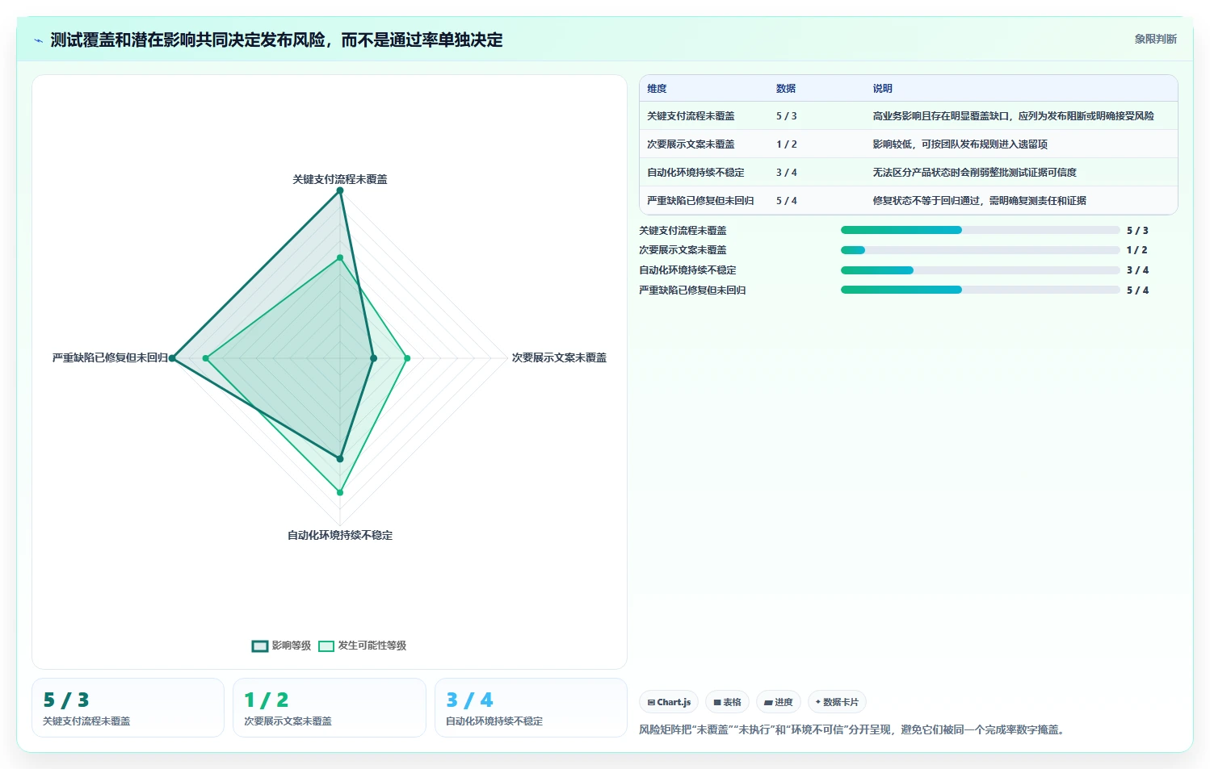Click the progress bar for 关键支付流程未覆盖
1210x769 pixels.
coord(980,230)
